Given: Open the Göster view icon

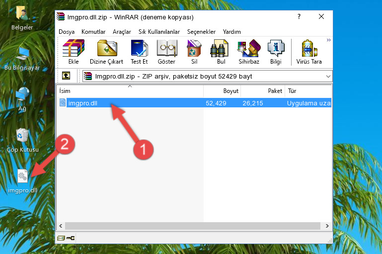Looking at the screenshot, I should point(166,52).
